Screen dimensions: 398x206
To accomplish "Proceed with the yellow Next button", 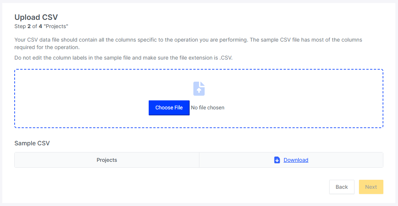I will 371,187.
